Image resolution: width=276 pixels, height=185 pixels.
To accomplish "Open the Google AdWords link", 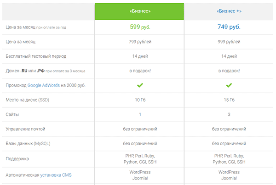I will 44,85.
